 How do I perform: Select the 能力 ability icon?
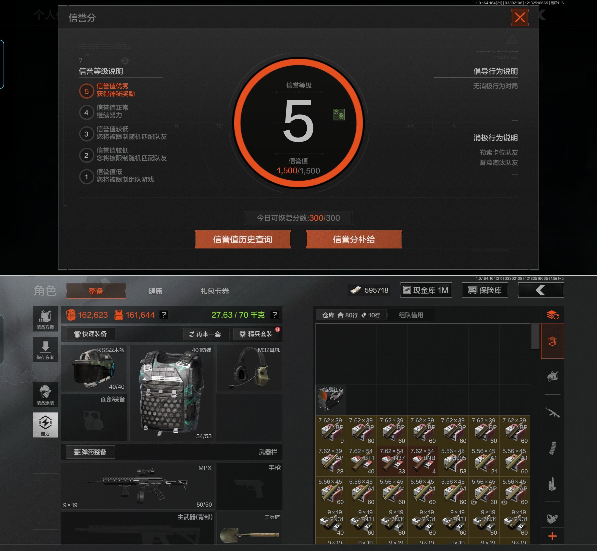pos(45,424)
